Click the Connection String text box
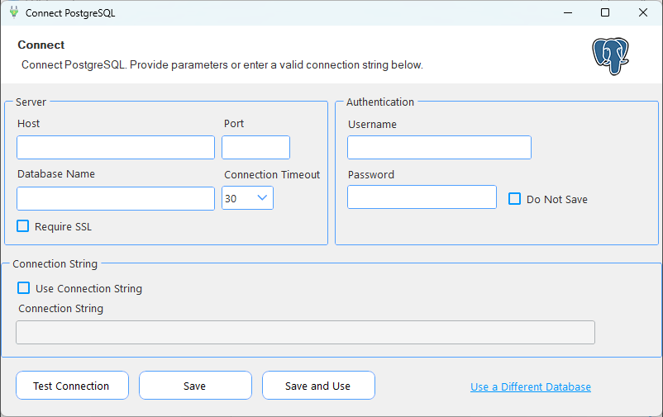Screen dimensions: 663x417 (305, 333)
